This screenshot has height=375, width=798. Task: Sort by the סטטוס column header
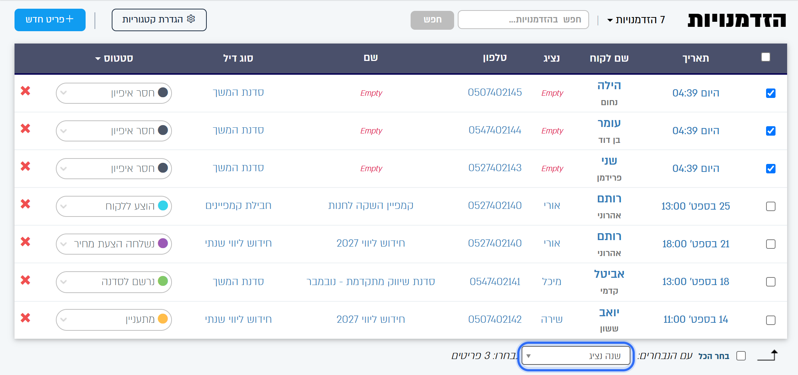coord(114,58)
